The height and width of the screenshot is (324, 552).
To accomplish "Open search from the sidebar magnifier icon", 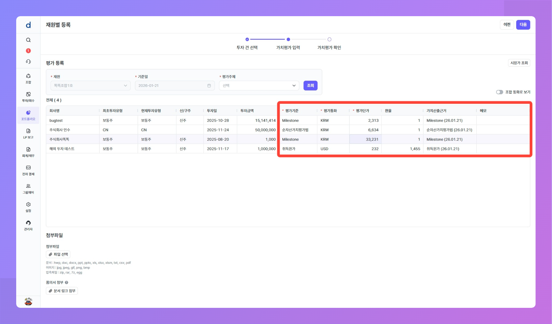I will point(28,40).
